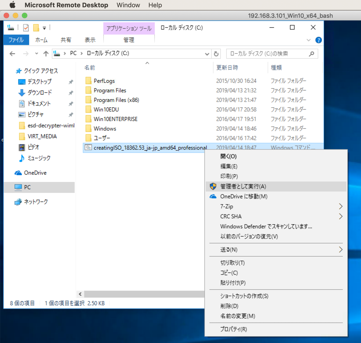Select the Windows folder

click(x=105, y=129)
